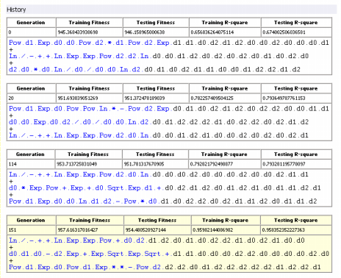Click Training Fitness header in generation 0 table
The width and height of the screenshot is (341, 278).
[89, 23]
